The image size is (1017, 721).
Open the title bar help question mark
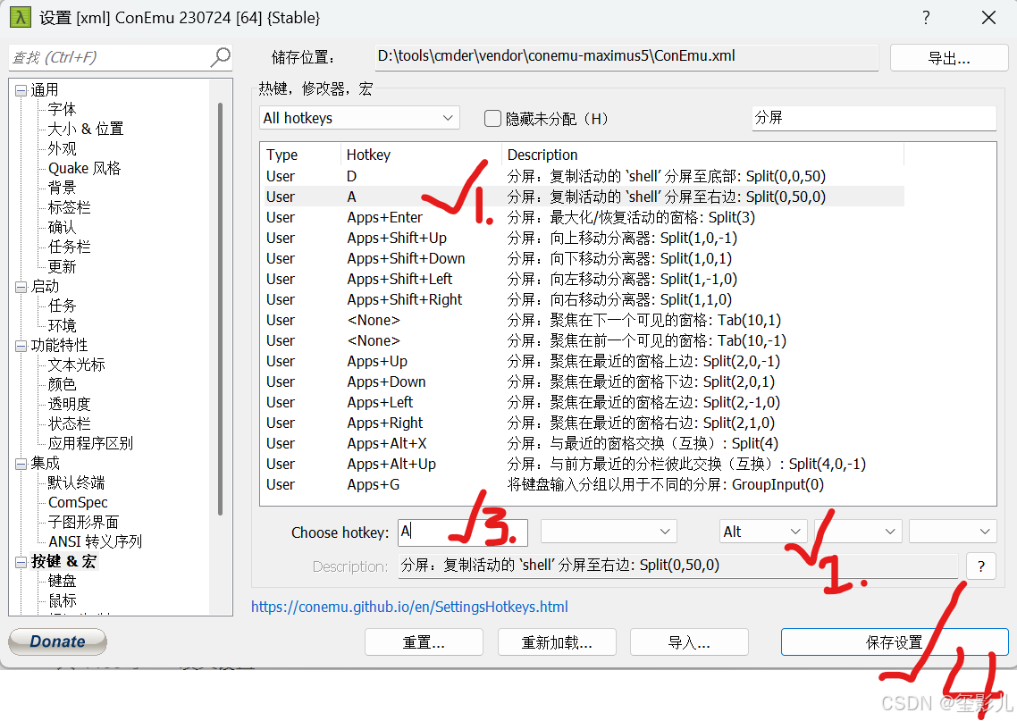[x=926, y=18]
